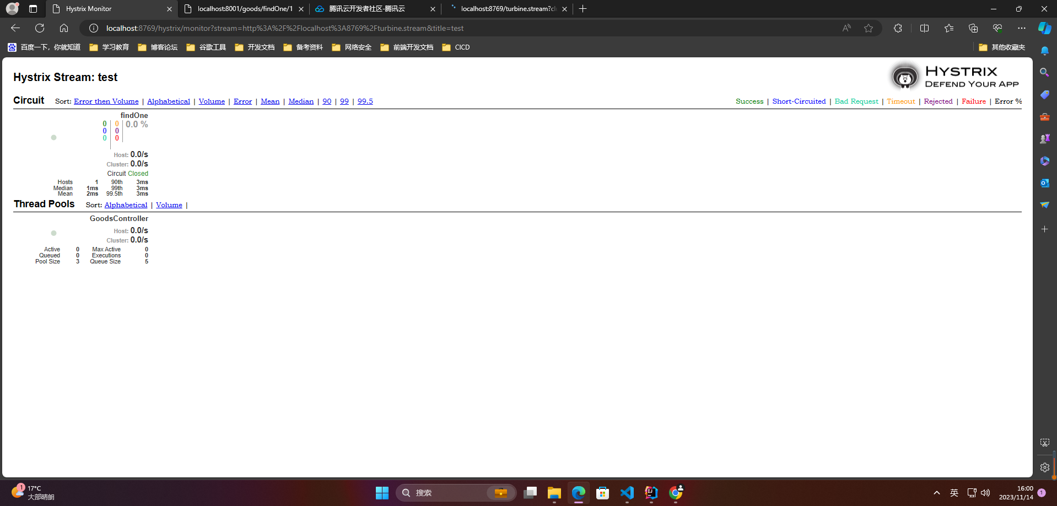Sort circuits by Error

(242, 101)
